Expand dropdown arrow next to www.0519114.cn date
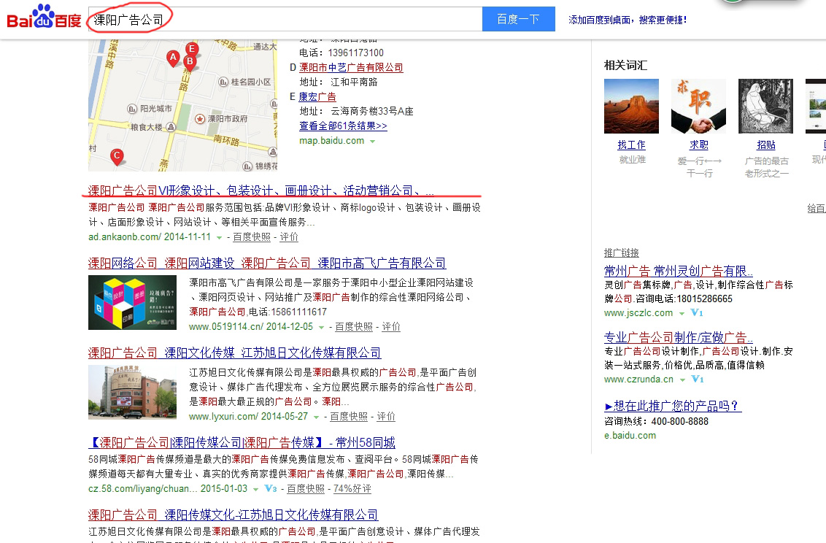This screenshot has width=826, height=543. tap(321, 327)
